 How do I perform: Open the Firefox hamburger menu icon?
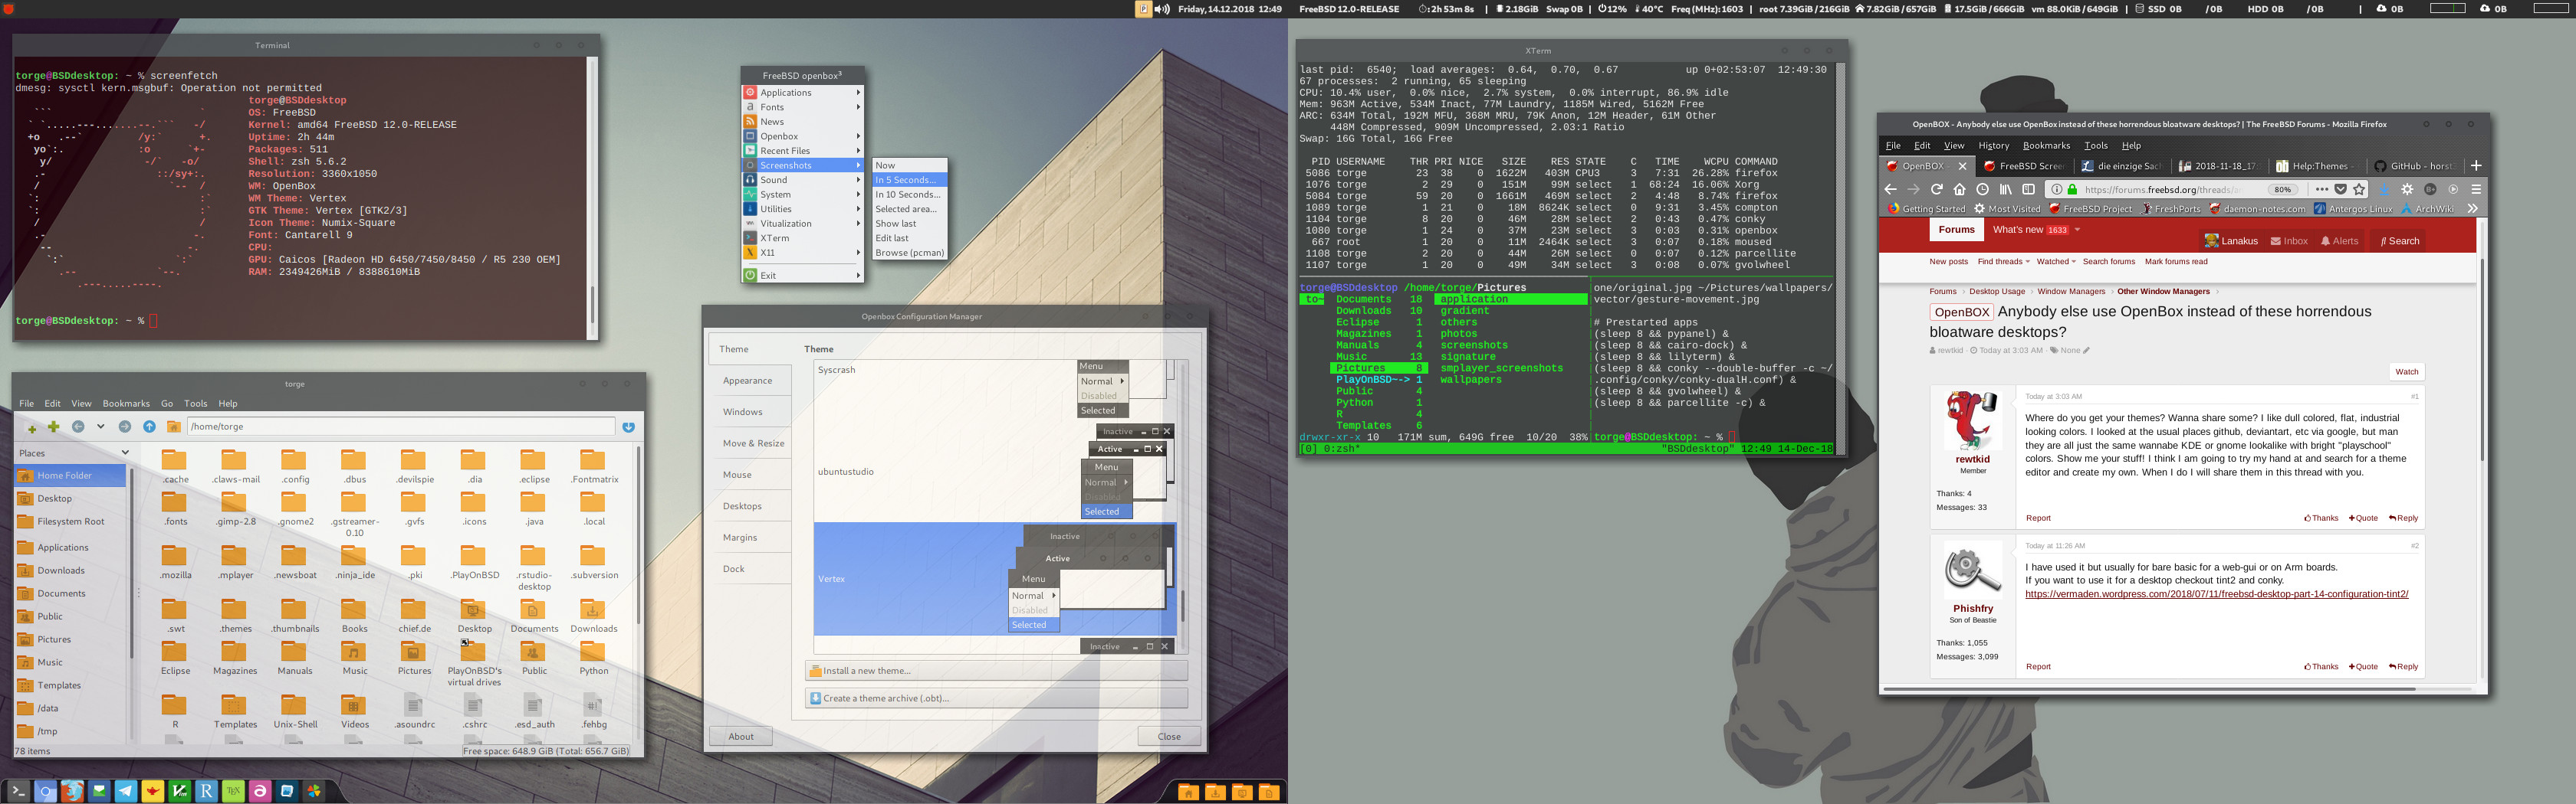pyautogui.click(x=2476, y=189)
